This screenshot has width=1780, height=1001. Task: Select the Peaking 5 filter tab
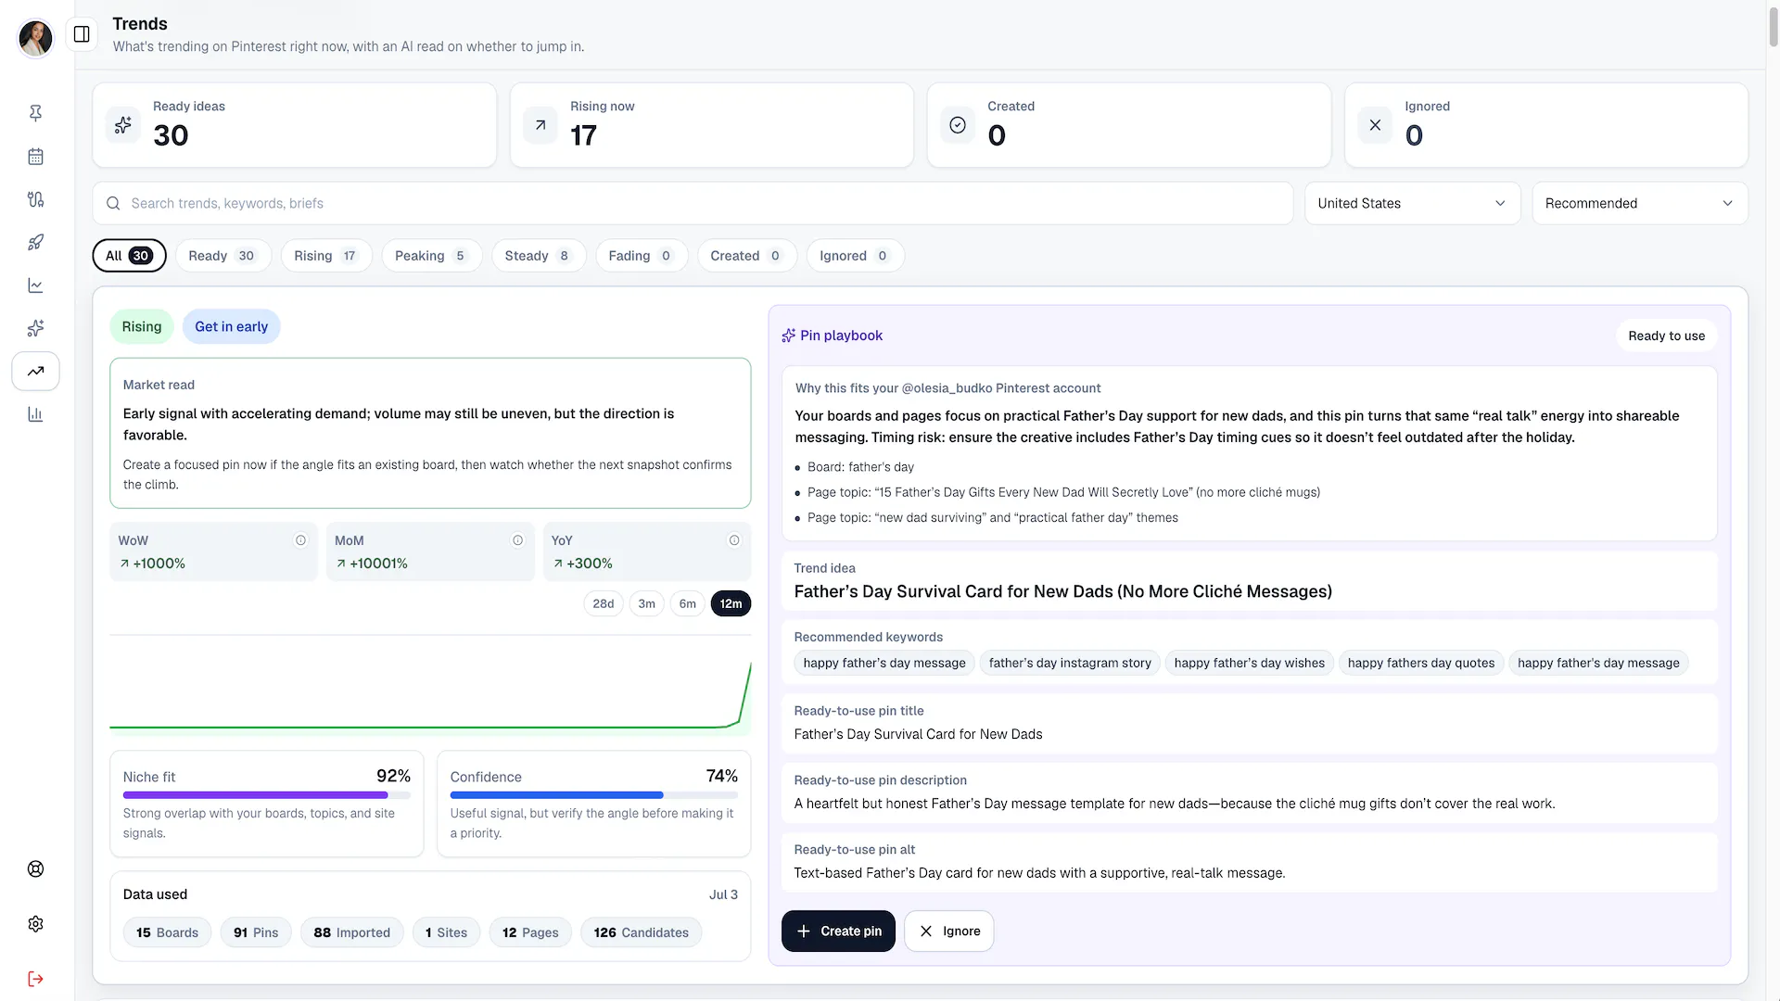point(431,256)
